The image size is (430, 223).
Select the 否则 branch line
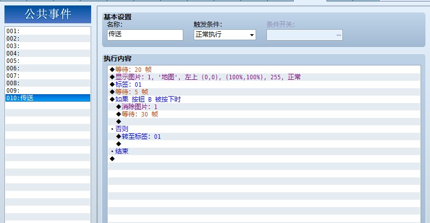(x=264, y=129)
